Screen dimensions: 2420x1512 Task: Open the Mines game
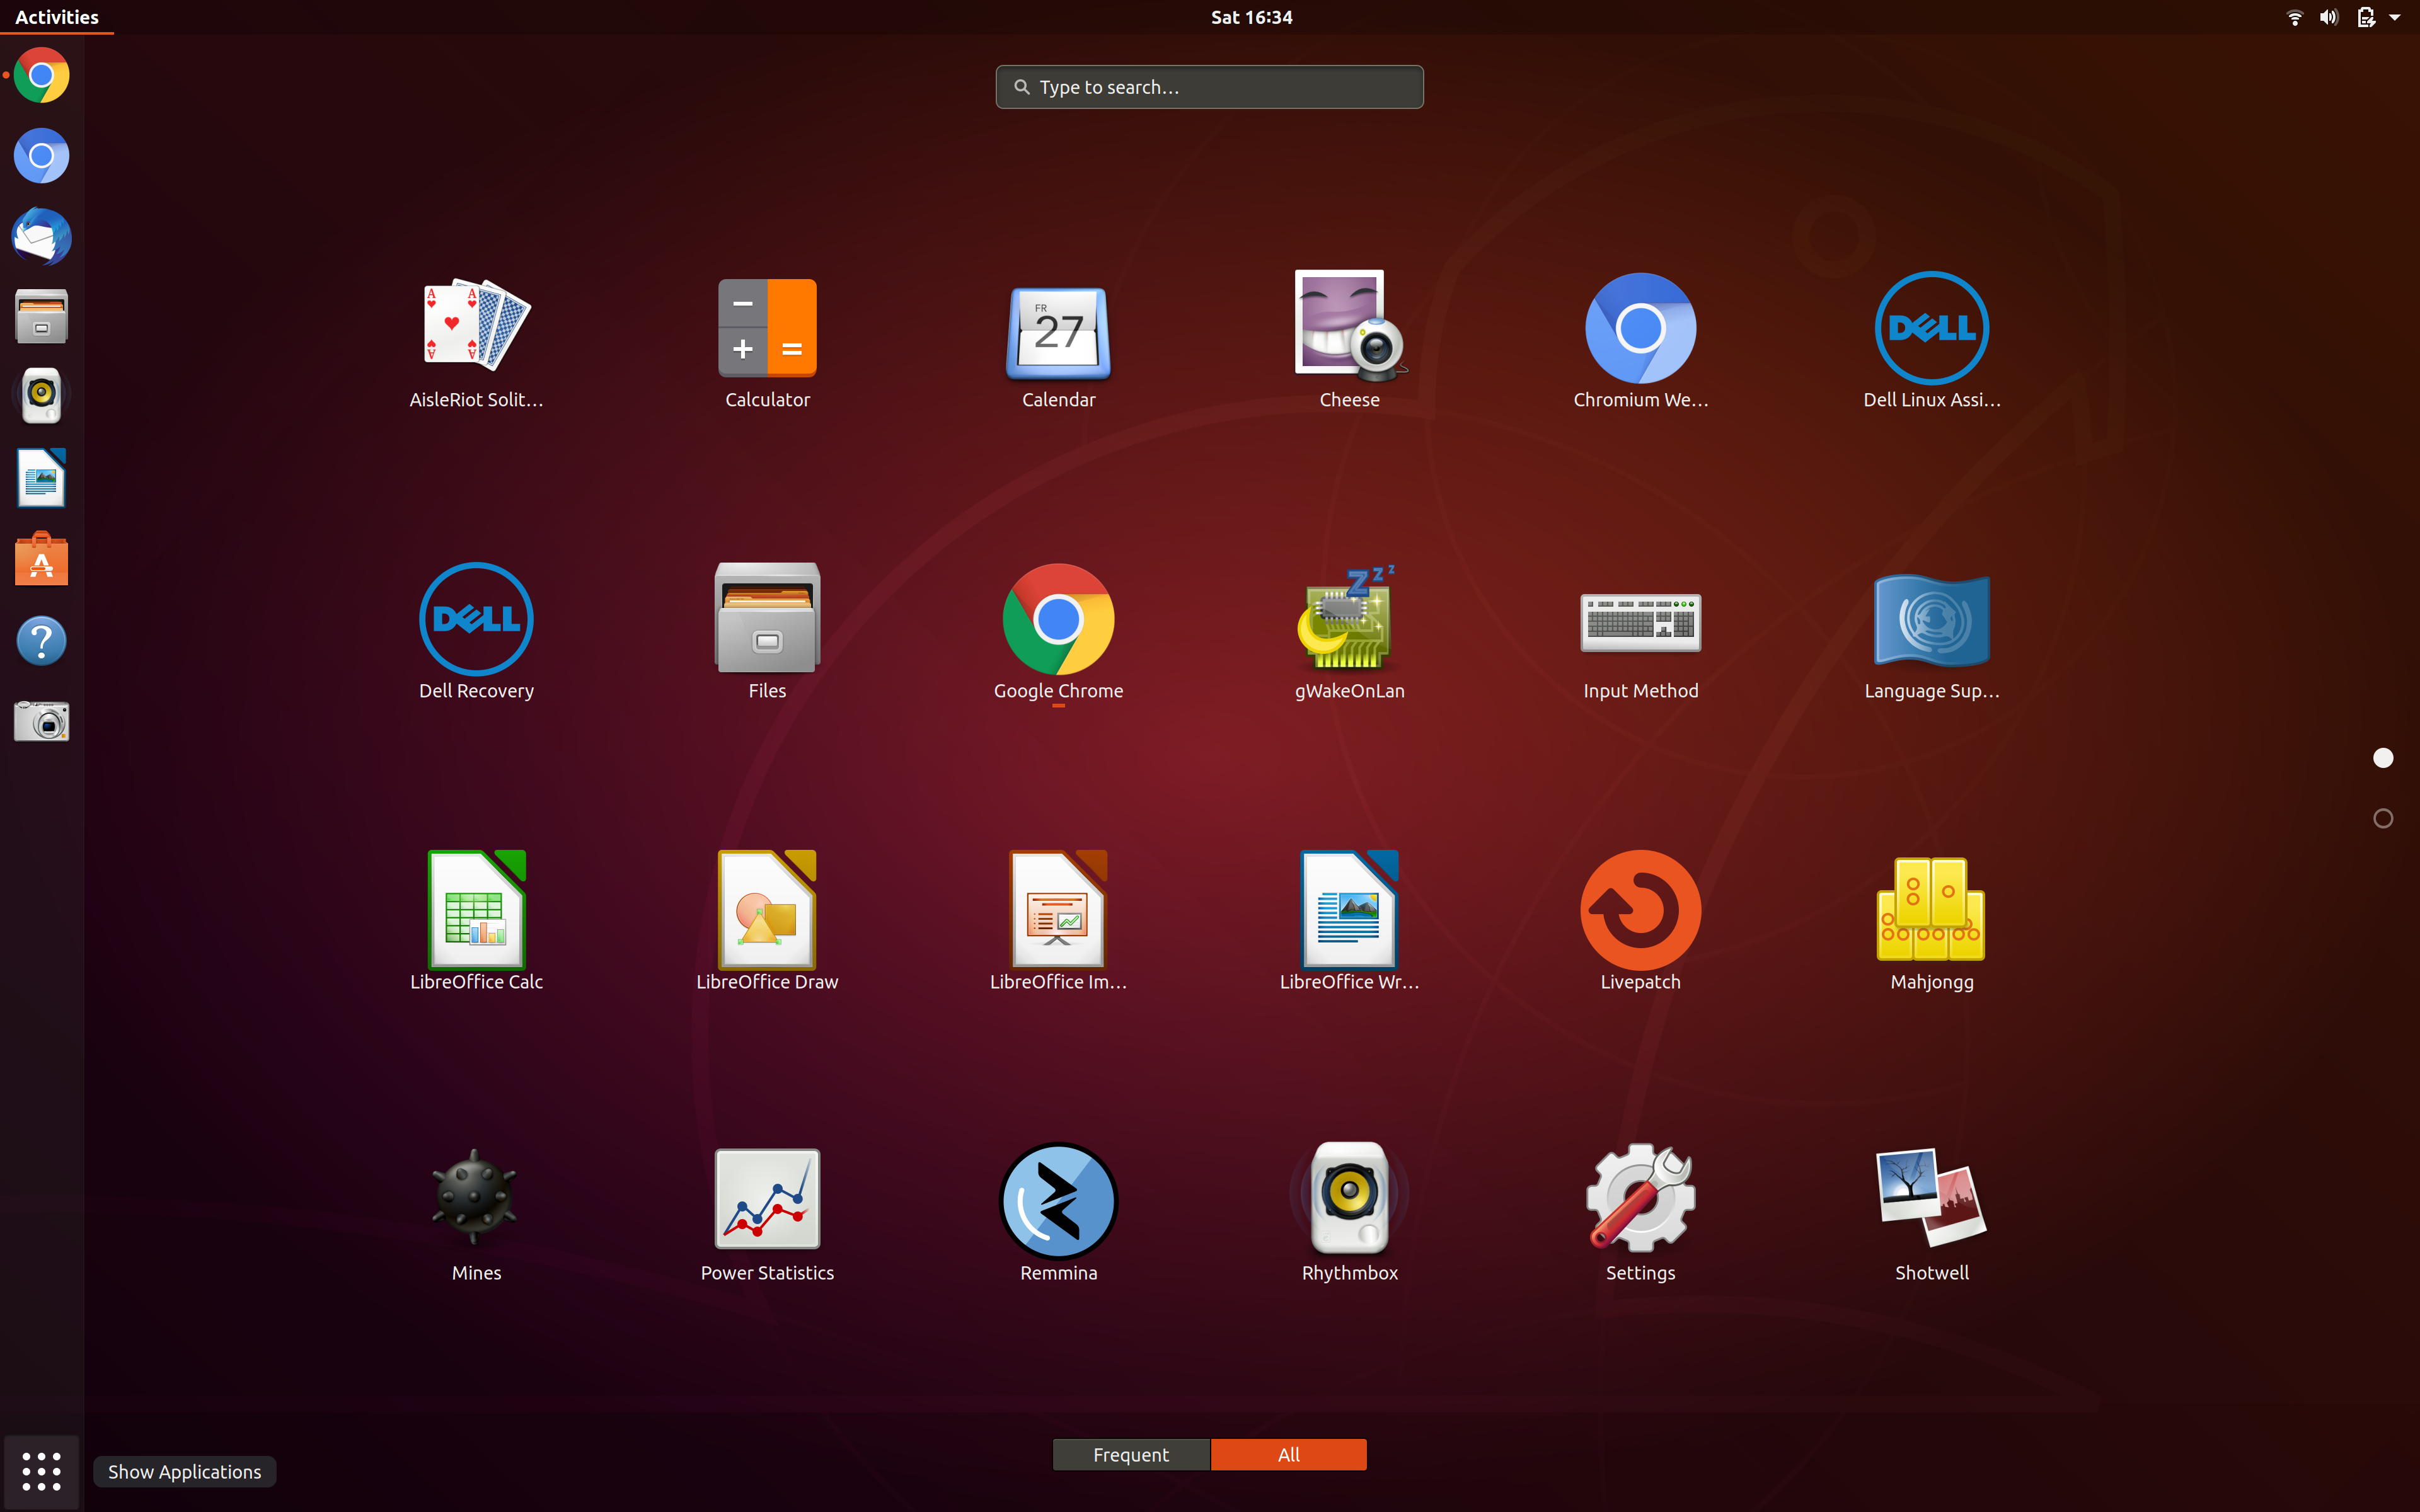click(476, 1200)
